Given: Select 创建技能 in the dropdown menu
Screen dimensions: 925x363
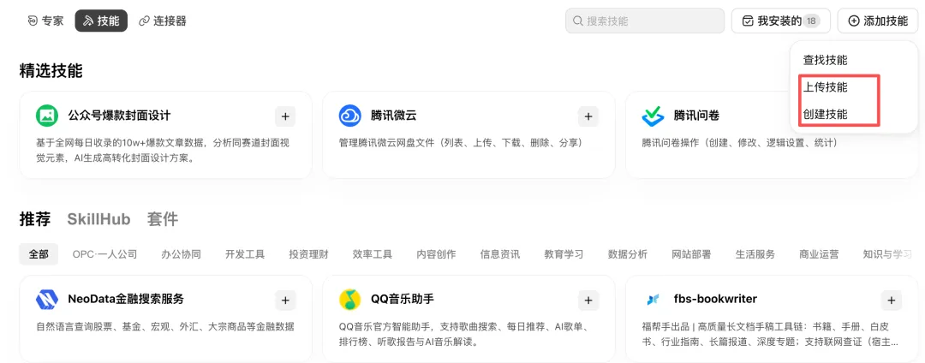Looking at the screenshot, I should pos(826,114).
